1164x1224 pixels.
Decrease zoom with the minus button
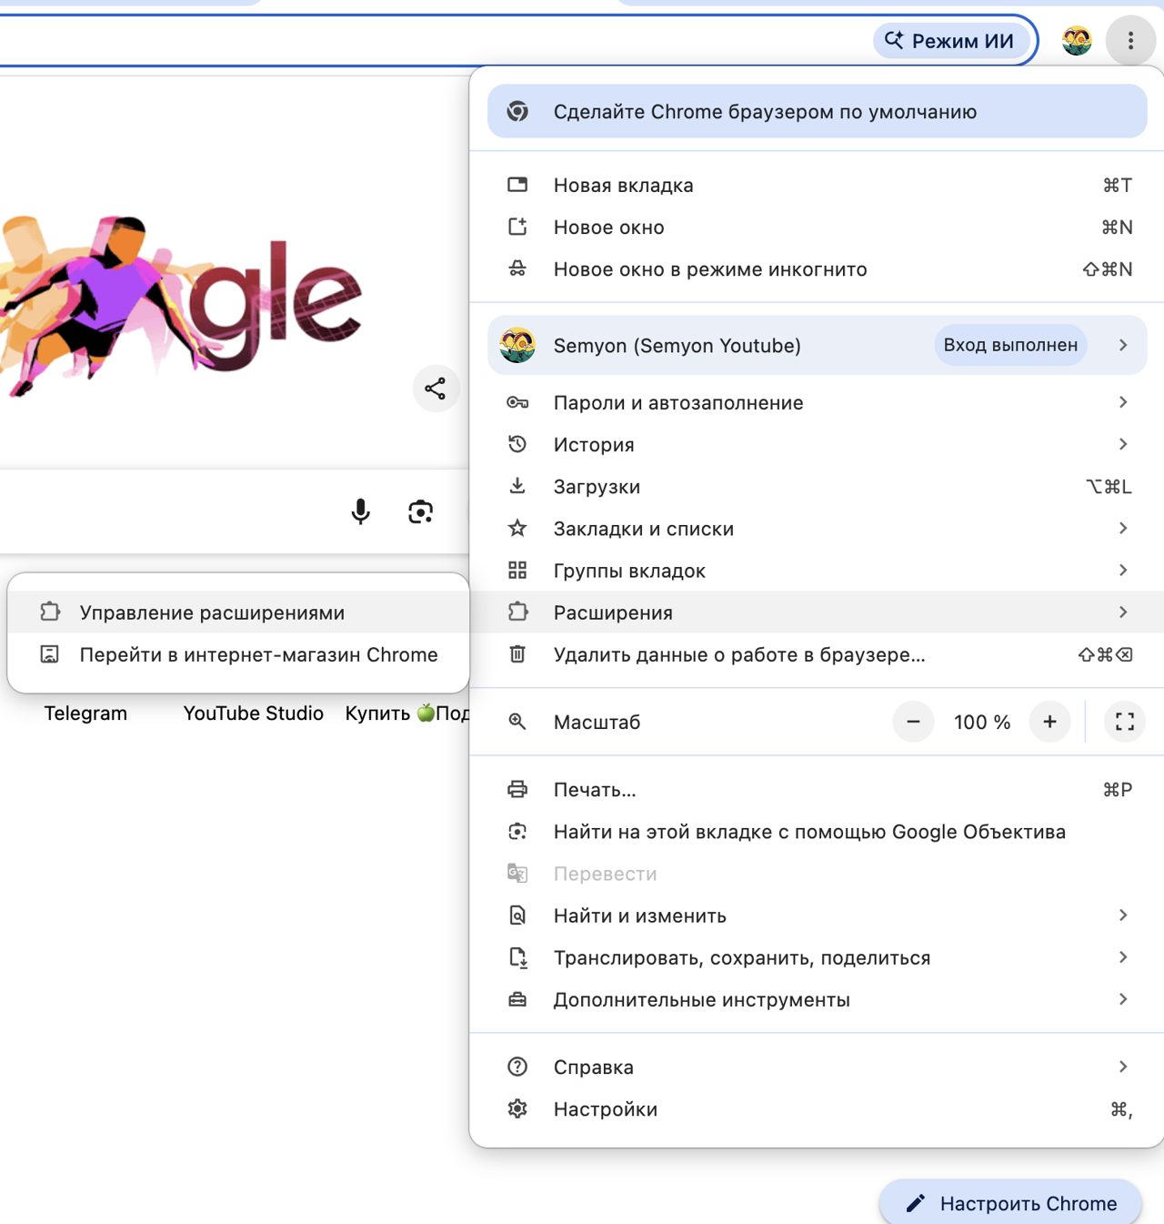[x=913, y=722]
